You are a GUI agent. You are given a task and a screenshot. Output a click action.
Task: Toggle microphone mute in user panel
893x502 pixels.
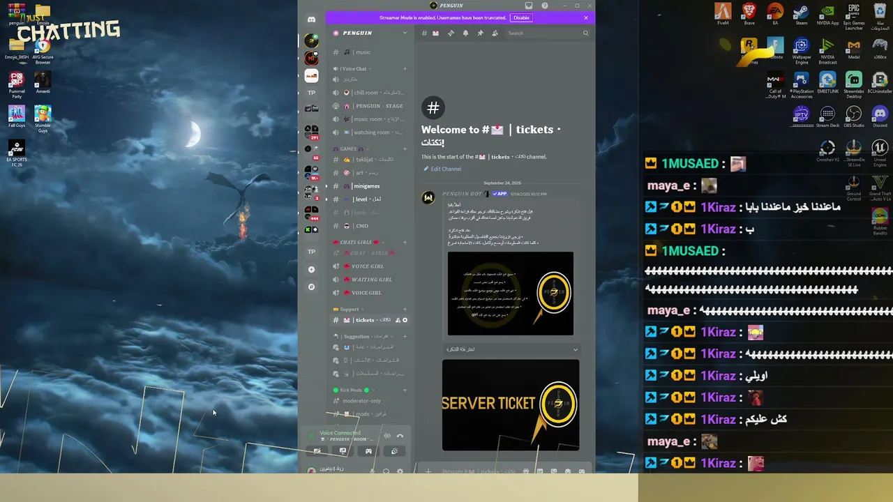[372, 471]
